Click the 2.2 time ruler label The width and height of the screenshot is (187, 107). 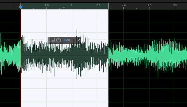tap(98, 5)
